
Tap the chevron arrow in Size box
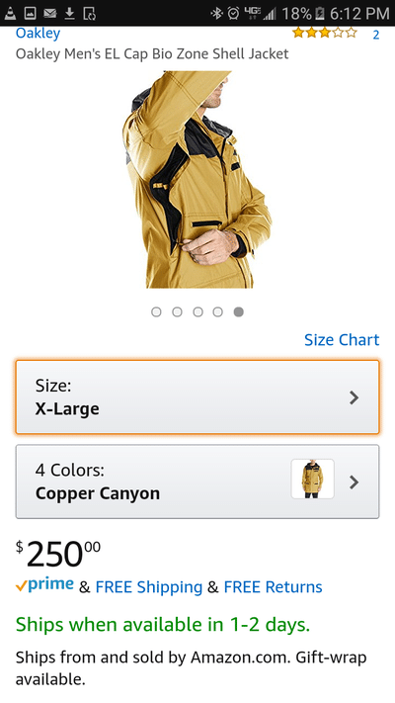(355, 397)
